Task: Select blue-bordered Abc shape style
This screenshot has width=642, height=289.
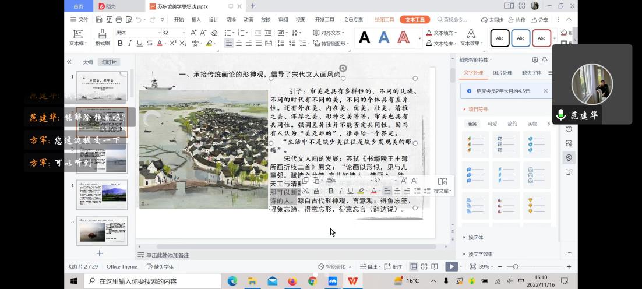Action: (521, 38)
